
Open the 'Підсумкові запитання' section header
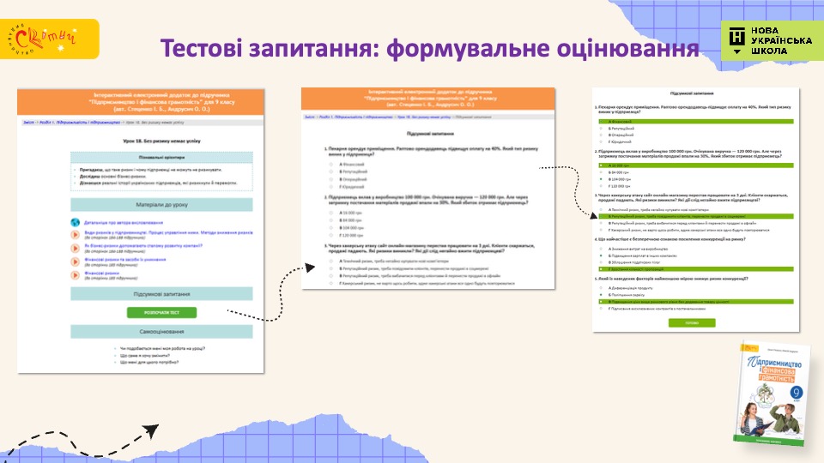click(x=161, y=293)
